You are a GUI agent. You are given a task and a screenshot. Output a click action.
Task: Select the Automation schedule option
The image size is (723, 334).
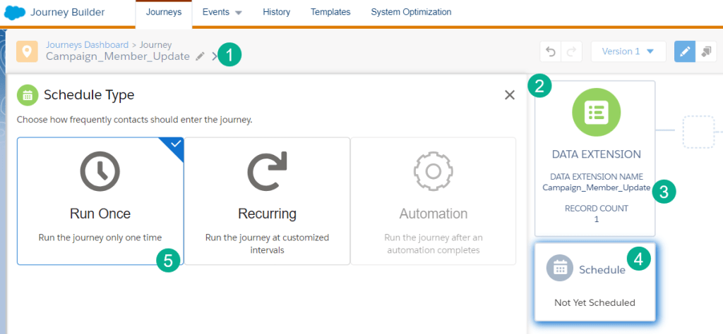434,201
